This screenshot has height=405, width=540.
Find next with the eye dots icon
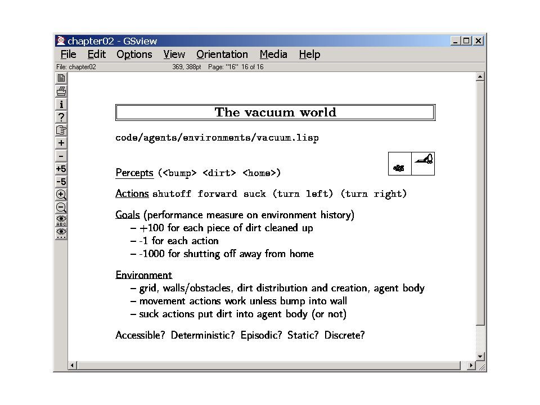pyautogui.click(x=61, y=233)
